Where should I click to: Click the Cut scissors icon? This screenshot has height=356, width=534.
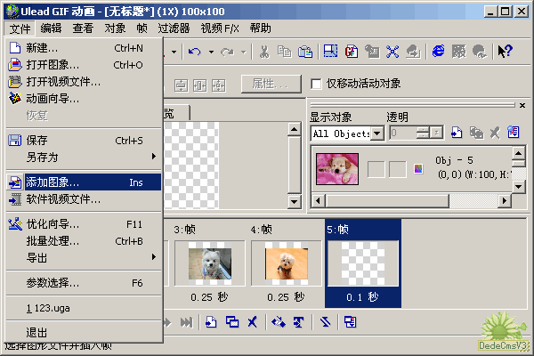(264, 52)
